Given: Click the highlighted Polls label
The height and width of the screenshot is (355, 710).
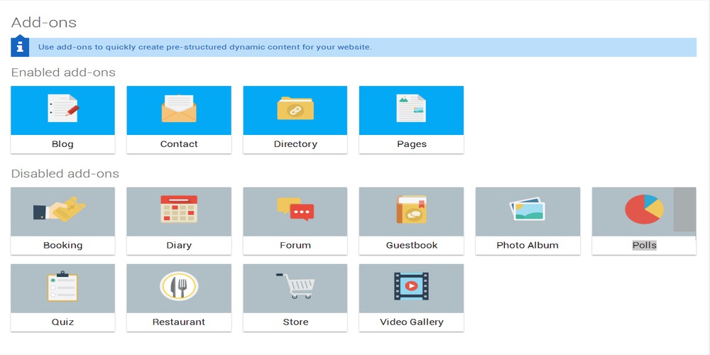Looking at the screenshot, I should click(644, 245).
